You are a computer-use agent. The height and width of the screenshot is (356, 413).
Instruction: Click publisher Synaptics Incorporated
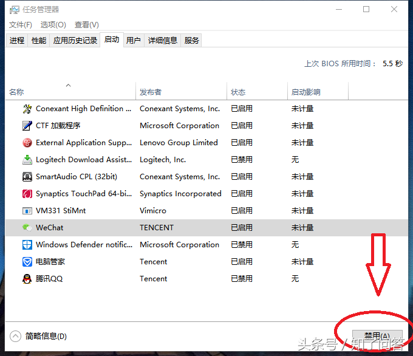pos(180,194)
